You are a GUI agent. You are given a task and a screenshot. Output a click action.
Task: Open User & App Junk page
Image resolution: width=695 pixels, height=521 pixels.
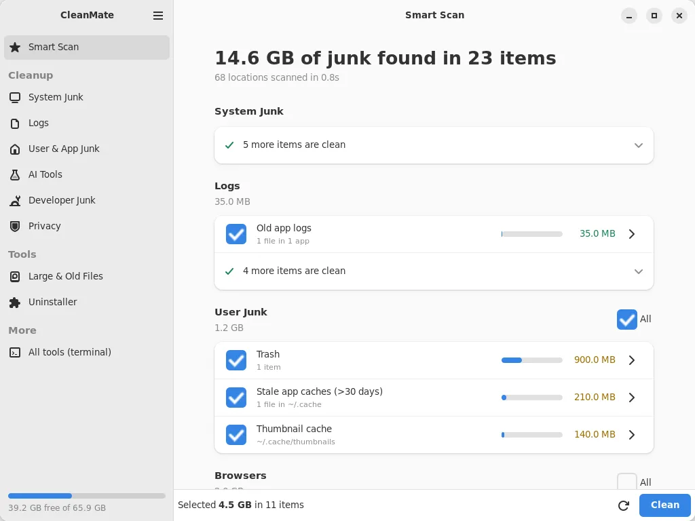tap(87, 149)
